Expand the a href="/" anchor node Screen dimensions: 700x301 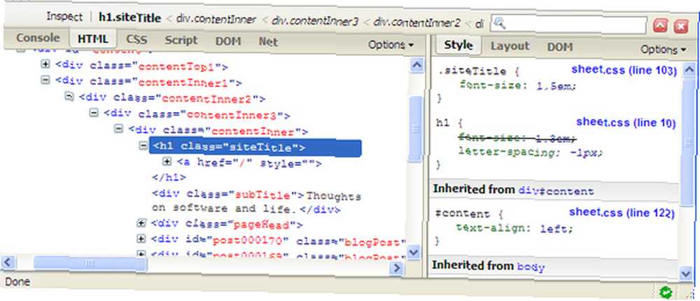coord(167,161)
